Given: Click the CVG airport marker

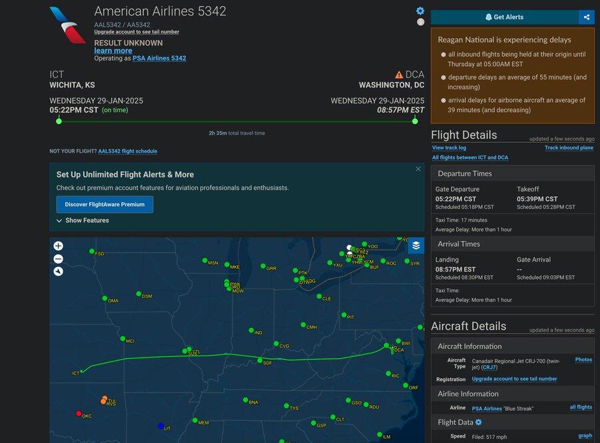Looking at the screenshot, I should pos(276,344).
